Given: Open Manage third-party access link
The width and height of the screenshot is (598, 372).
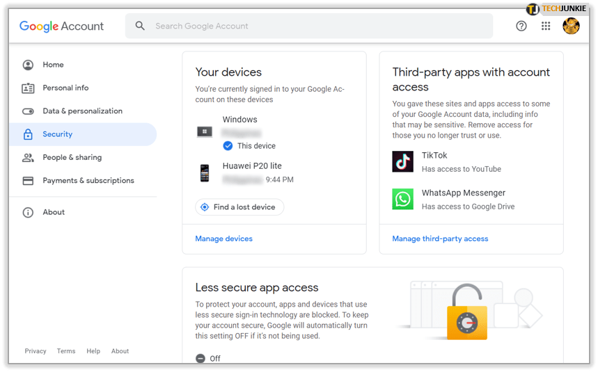Looking at the screenshot, I should point(440,238).
